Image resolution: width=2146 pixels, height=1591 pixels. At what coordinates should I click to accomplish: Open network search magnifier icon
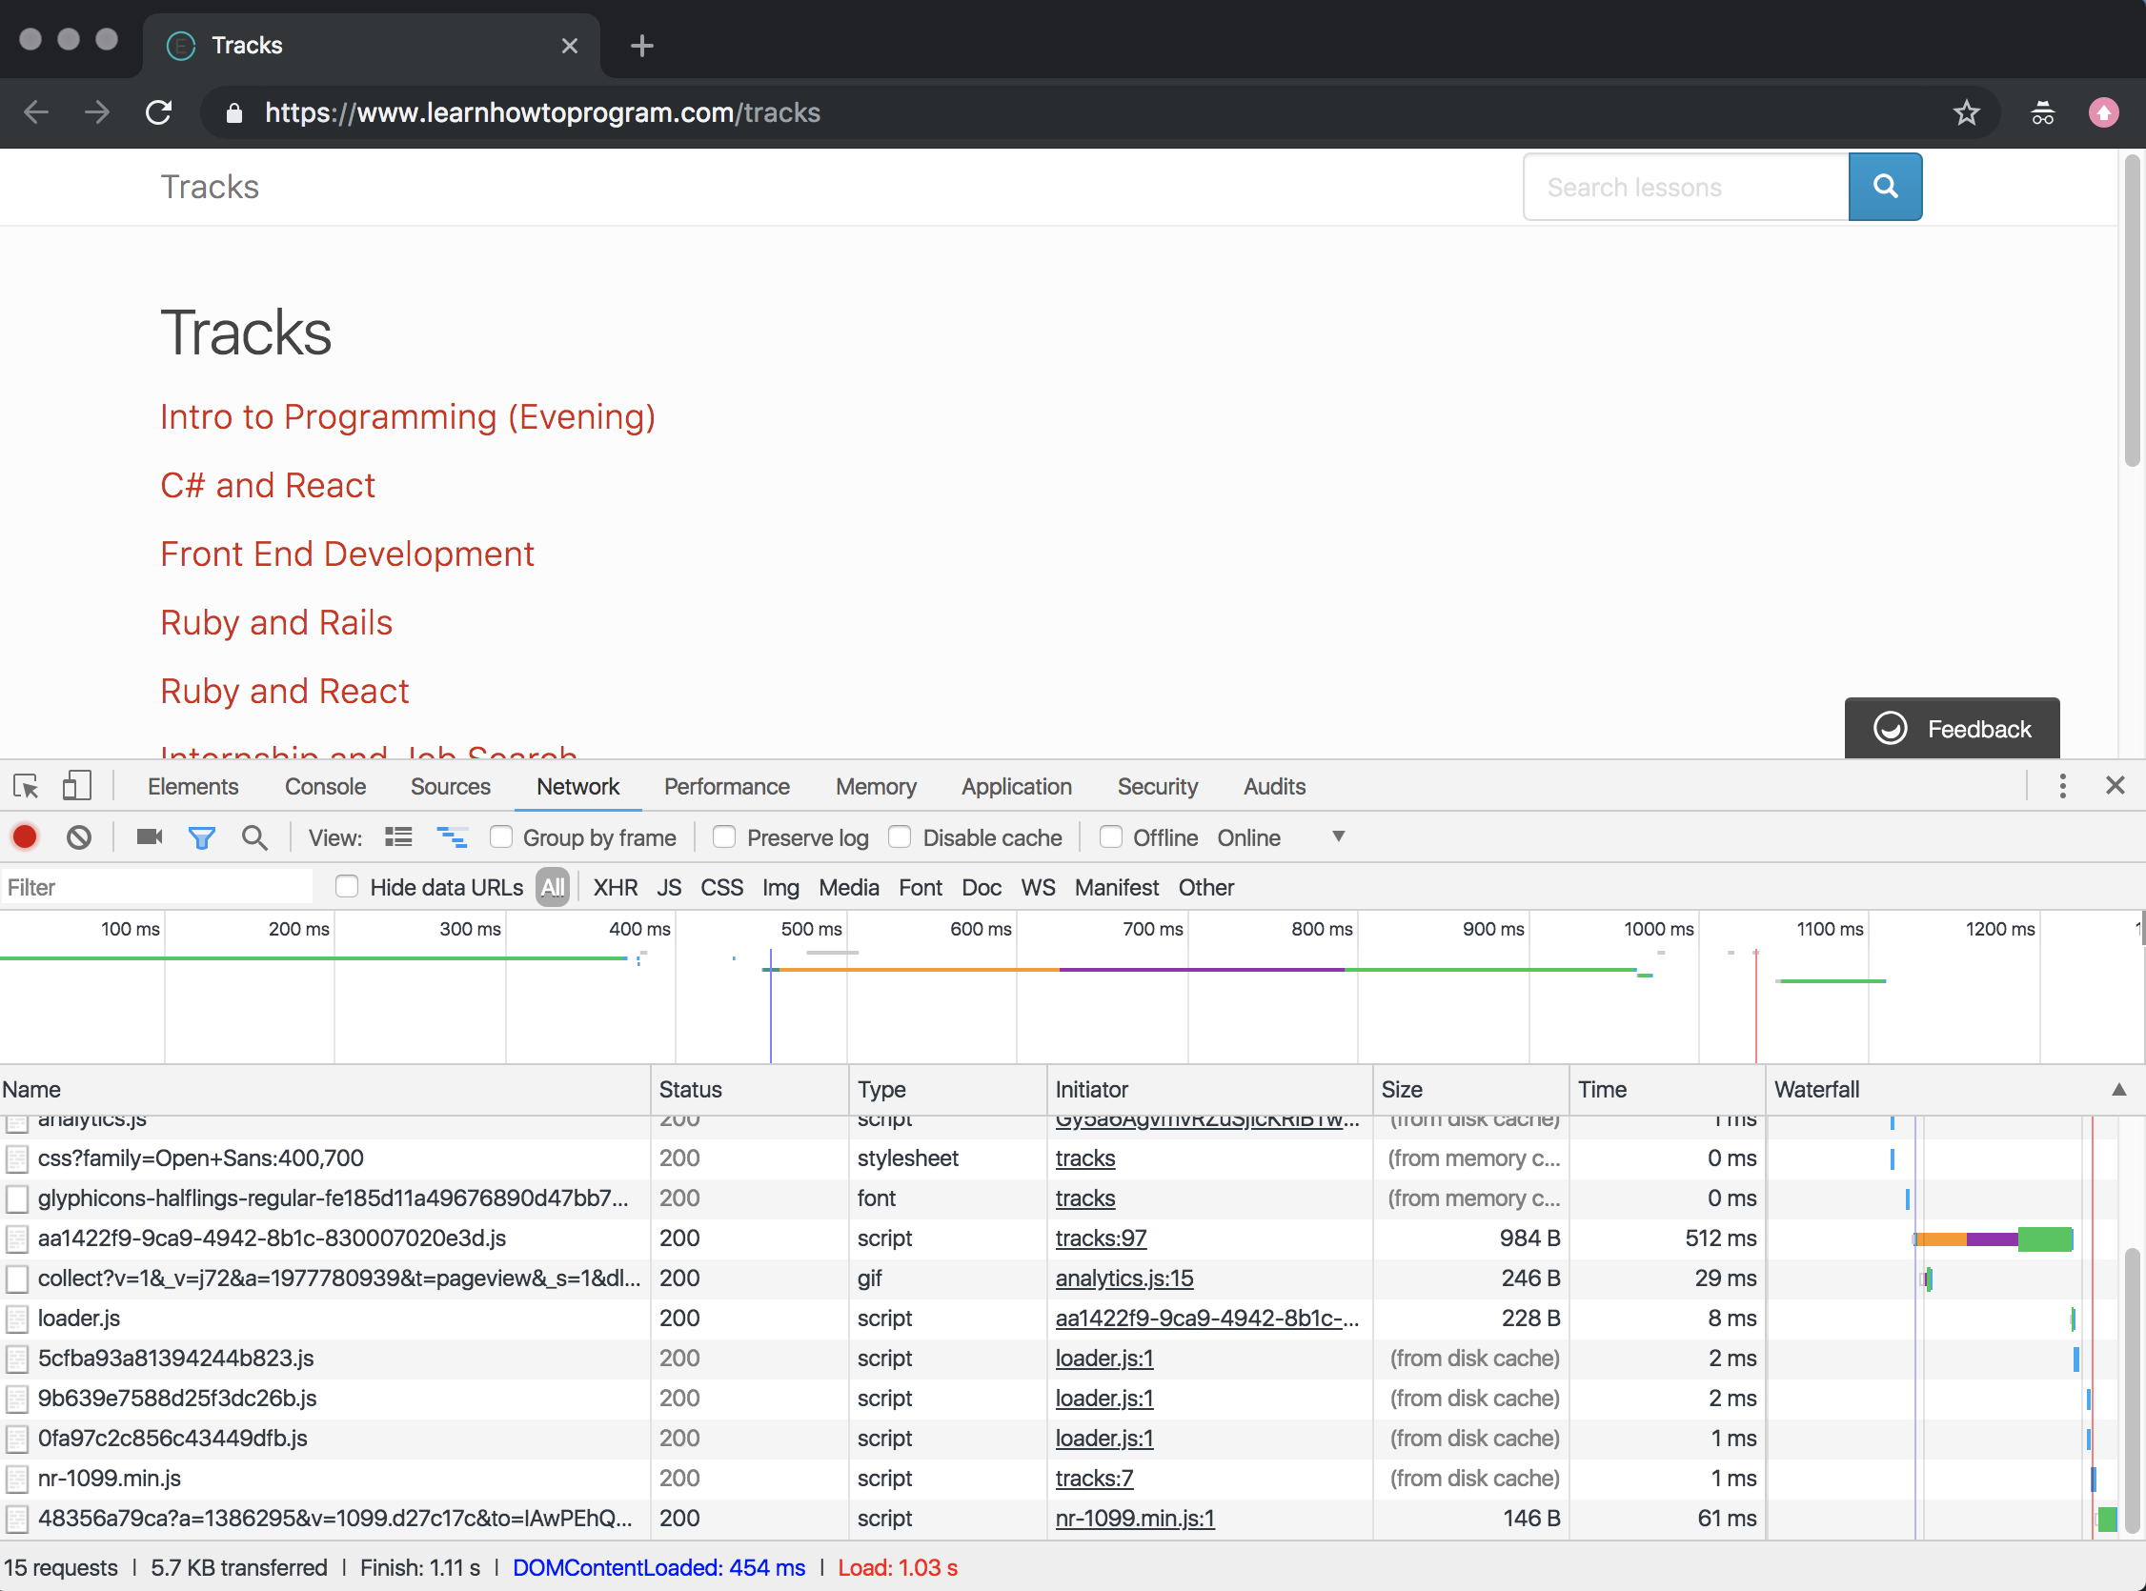tap(254, 836)
